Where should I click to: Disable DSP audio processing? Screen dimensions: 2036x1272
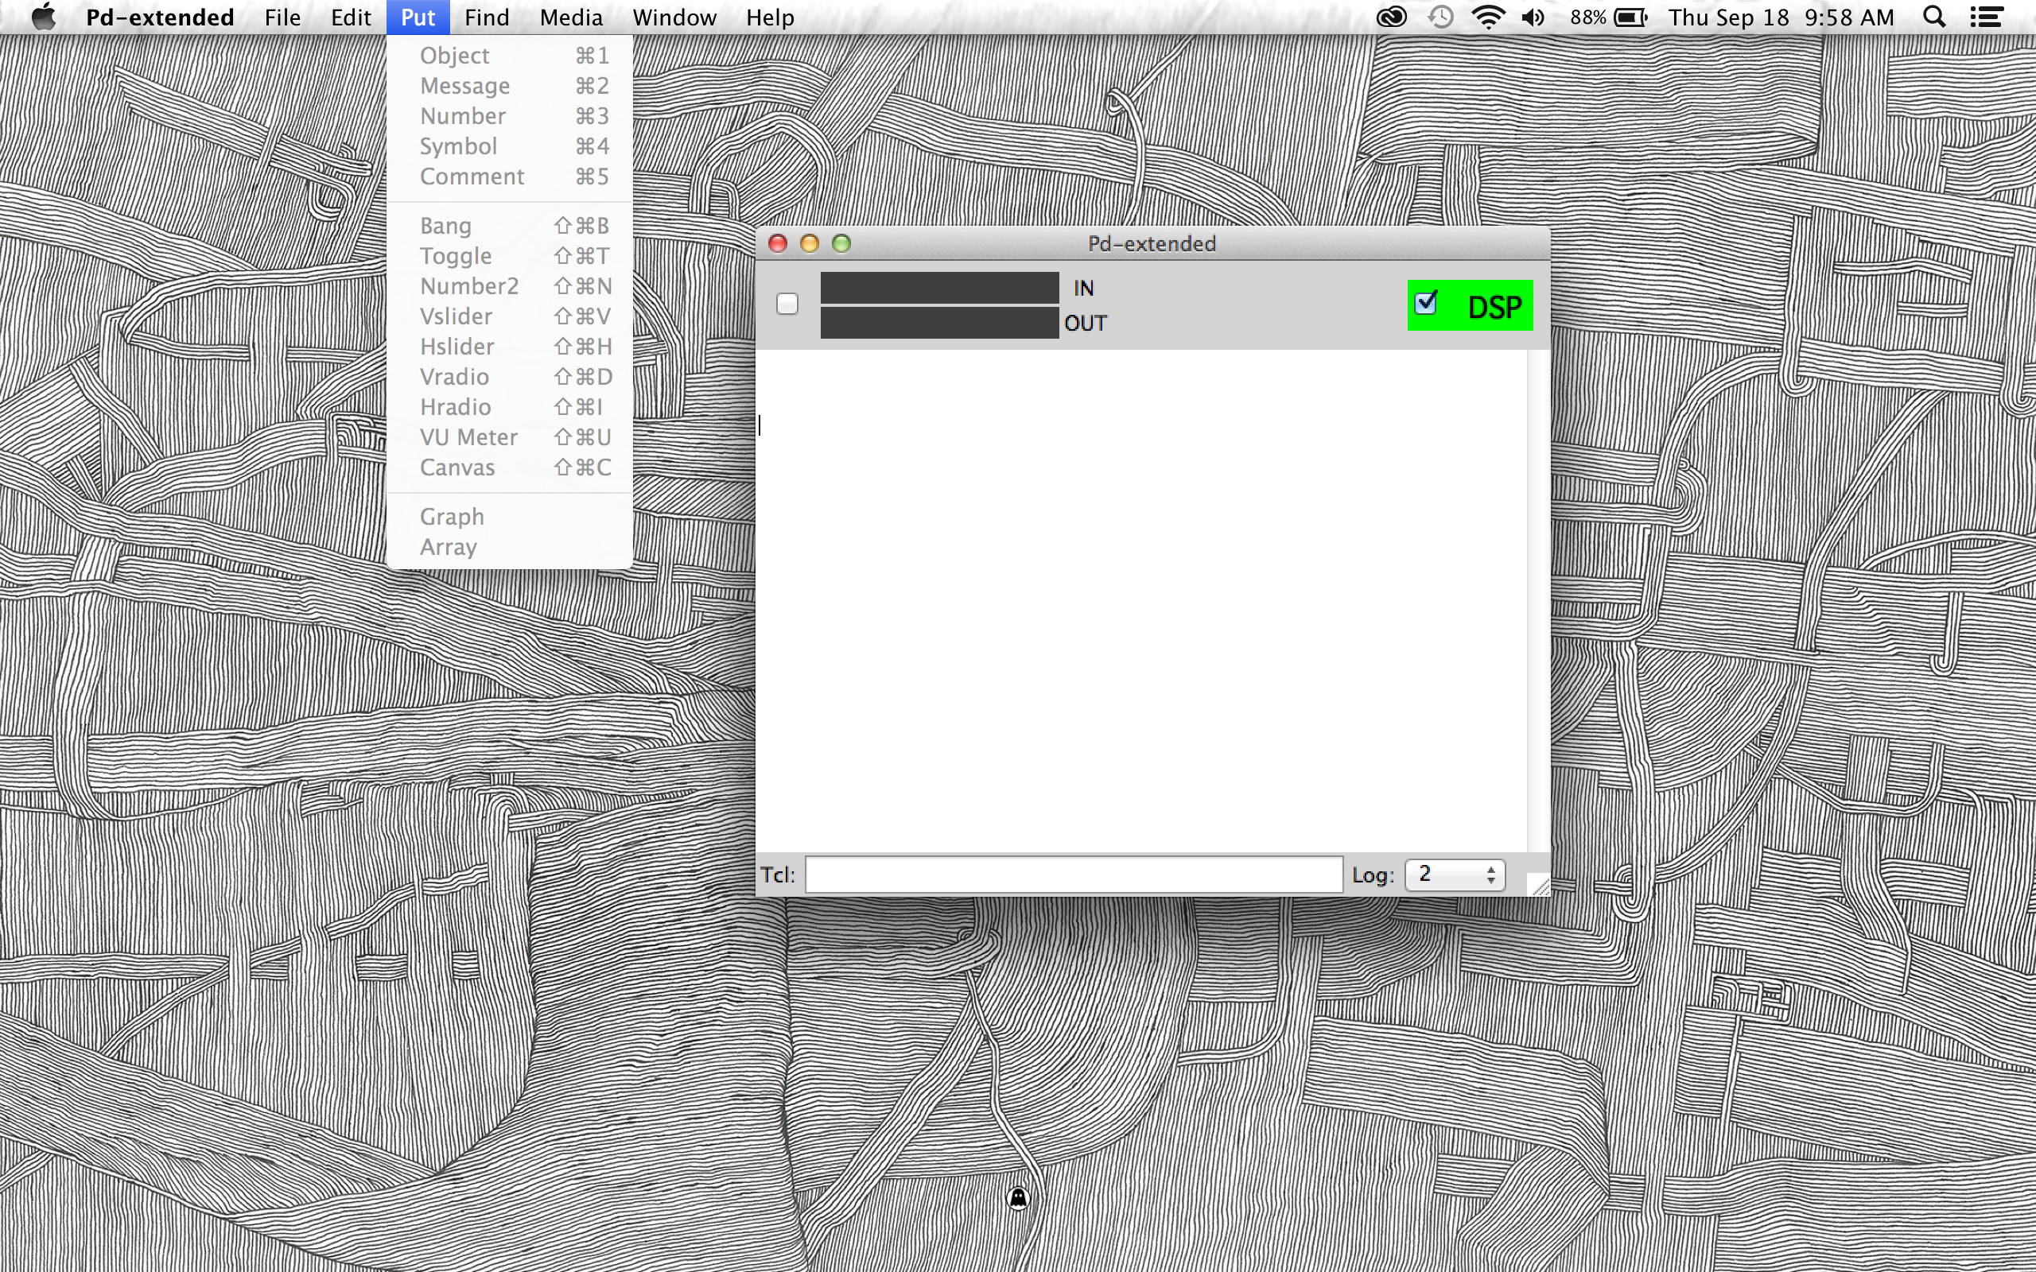point(1425,304)
